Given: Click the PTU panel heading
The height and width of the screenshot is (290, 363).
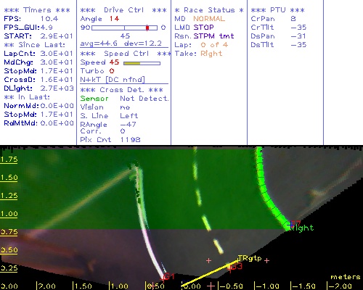Looking at the screenshot, I should (277, 10).
